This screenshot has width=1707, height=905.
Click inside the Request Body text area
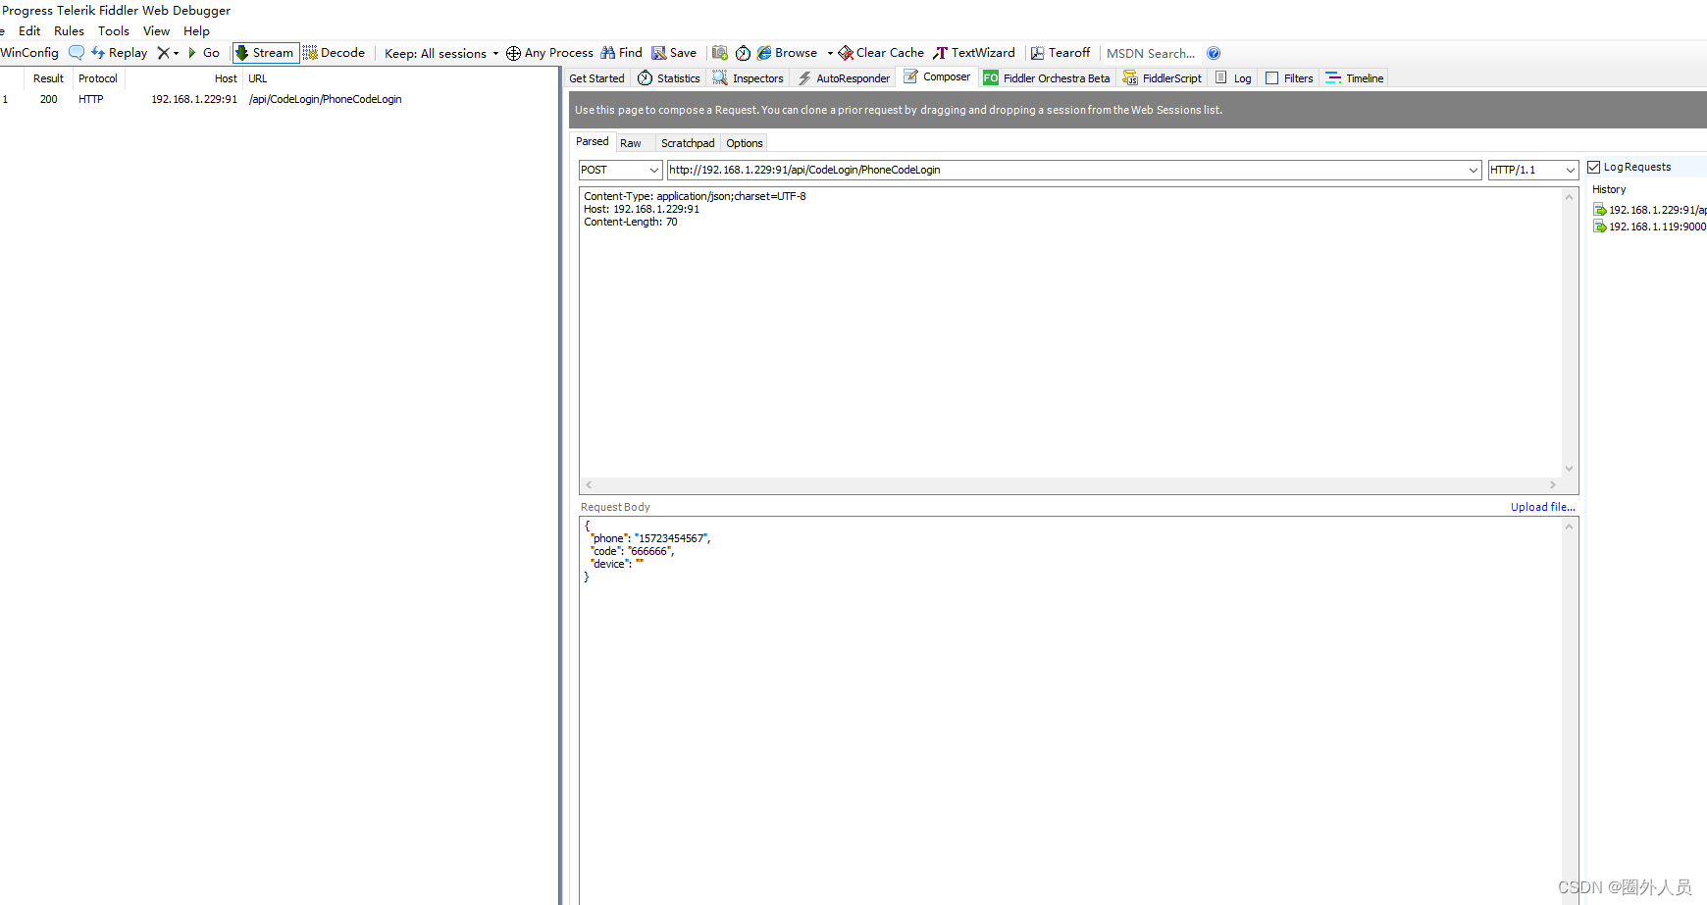(x=1070, y=711)
